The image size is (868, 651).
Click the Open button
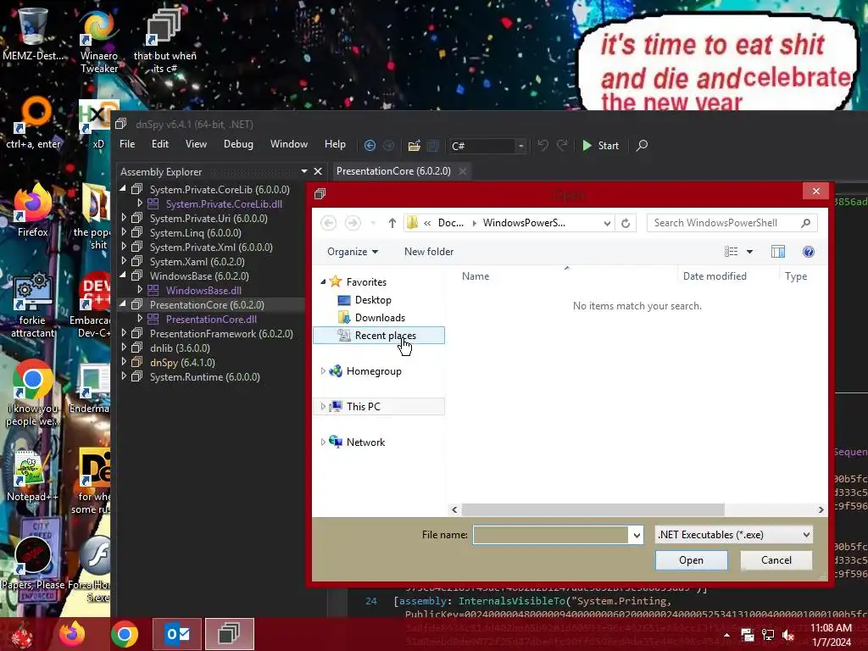pyautogui.click(x=692, y=560)
